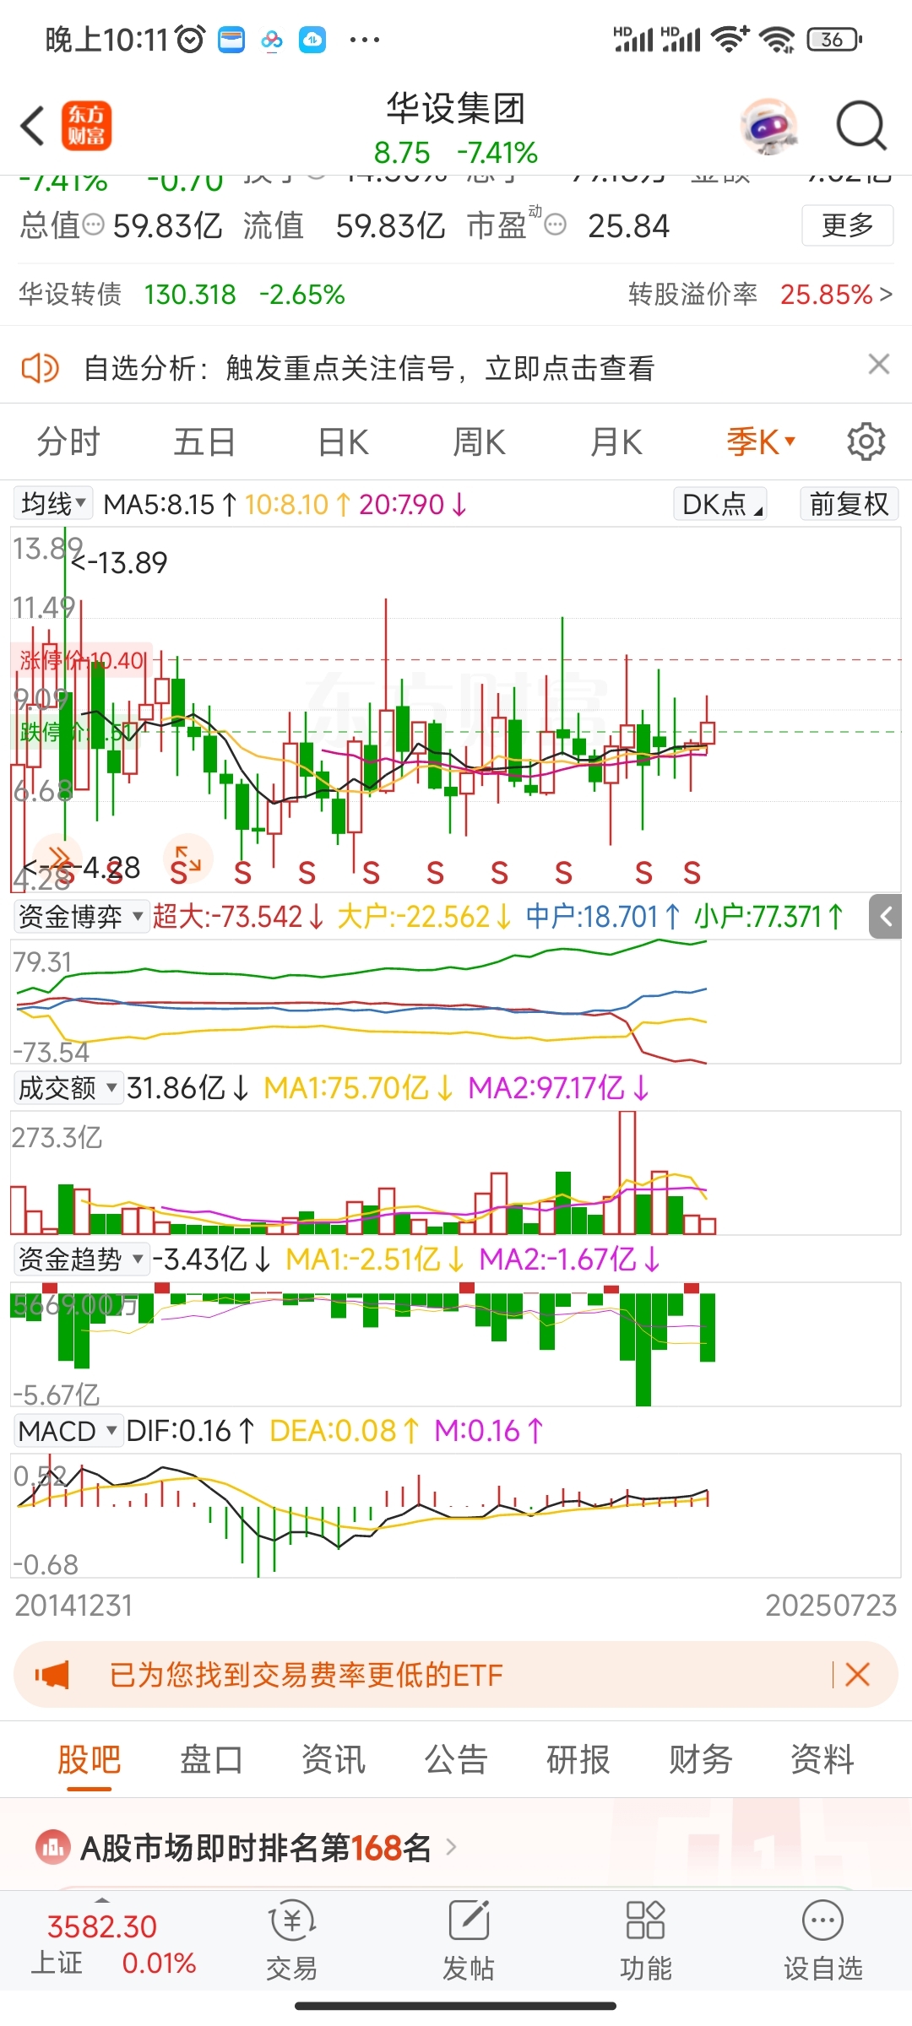912x2026 pixels.
Task: Tap 设自选 add-to-watchlist icon
Action: (x=823, y=1940)
